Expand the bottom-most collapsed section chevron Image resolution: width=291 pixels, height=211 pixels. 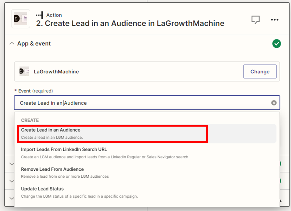pyautogui.click(x=12, y=198)
